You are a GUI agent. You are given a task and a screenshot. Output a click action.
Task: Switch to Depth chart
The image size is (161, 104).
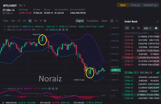pos(104,21)
